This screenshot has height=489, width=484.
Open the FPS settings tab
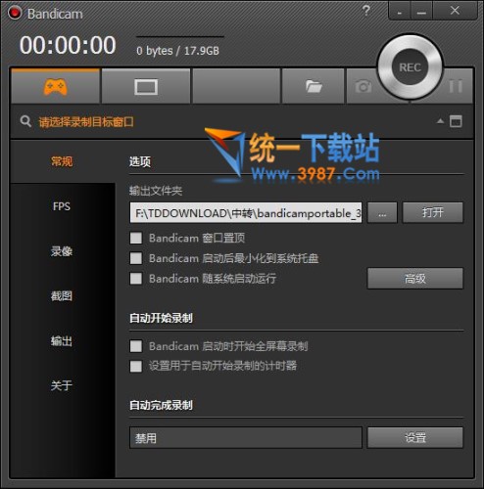click(x=62, y=206)
